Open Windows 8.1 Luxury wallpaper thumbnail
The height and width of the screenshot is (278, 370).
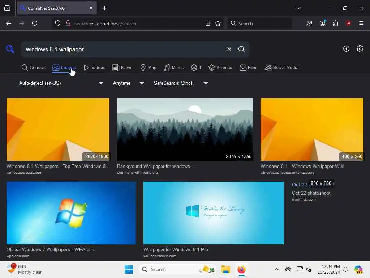tap(214, 213)
